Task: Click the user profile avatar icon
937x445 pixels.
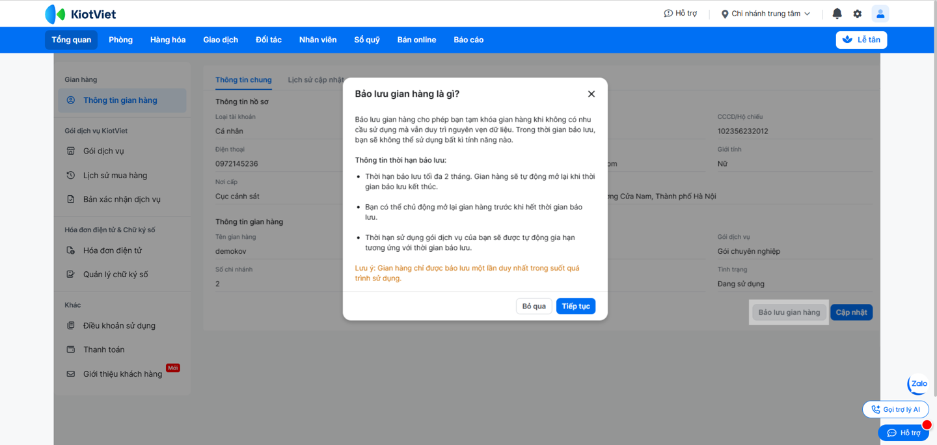Action: [x=880, y=14]
